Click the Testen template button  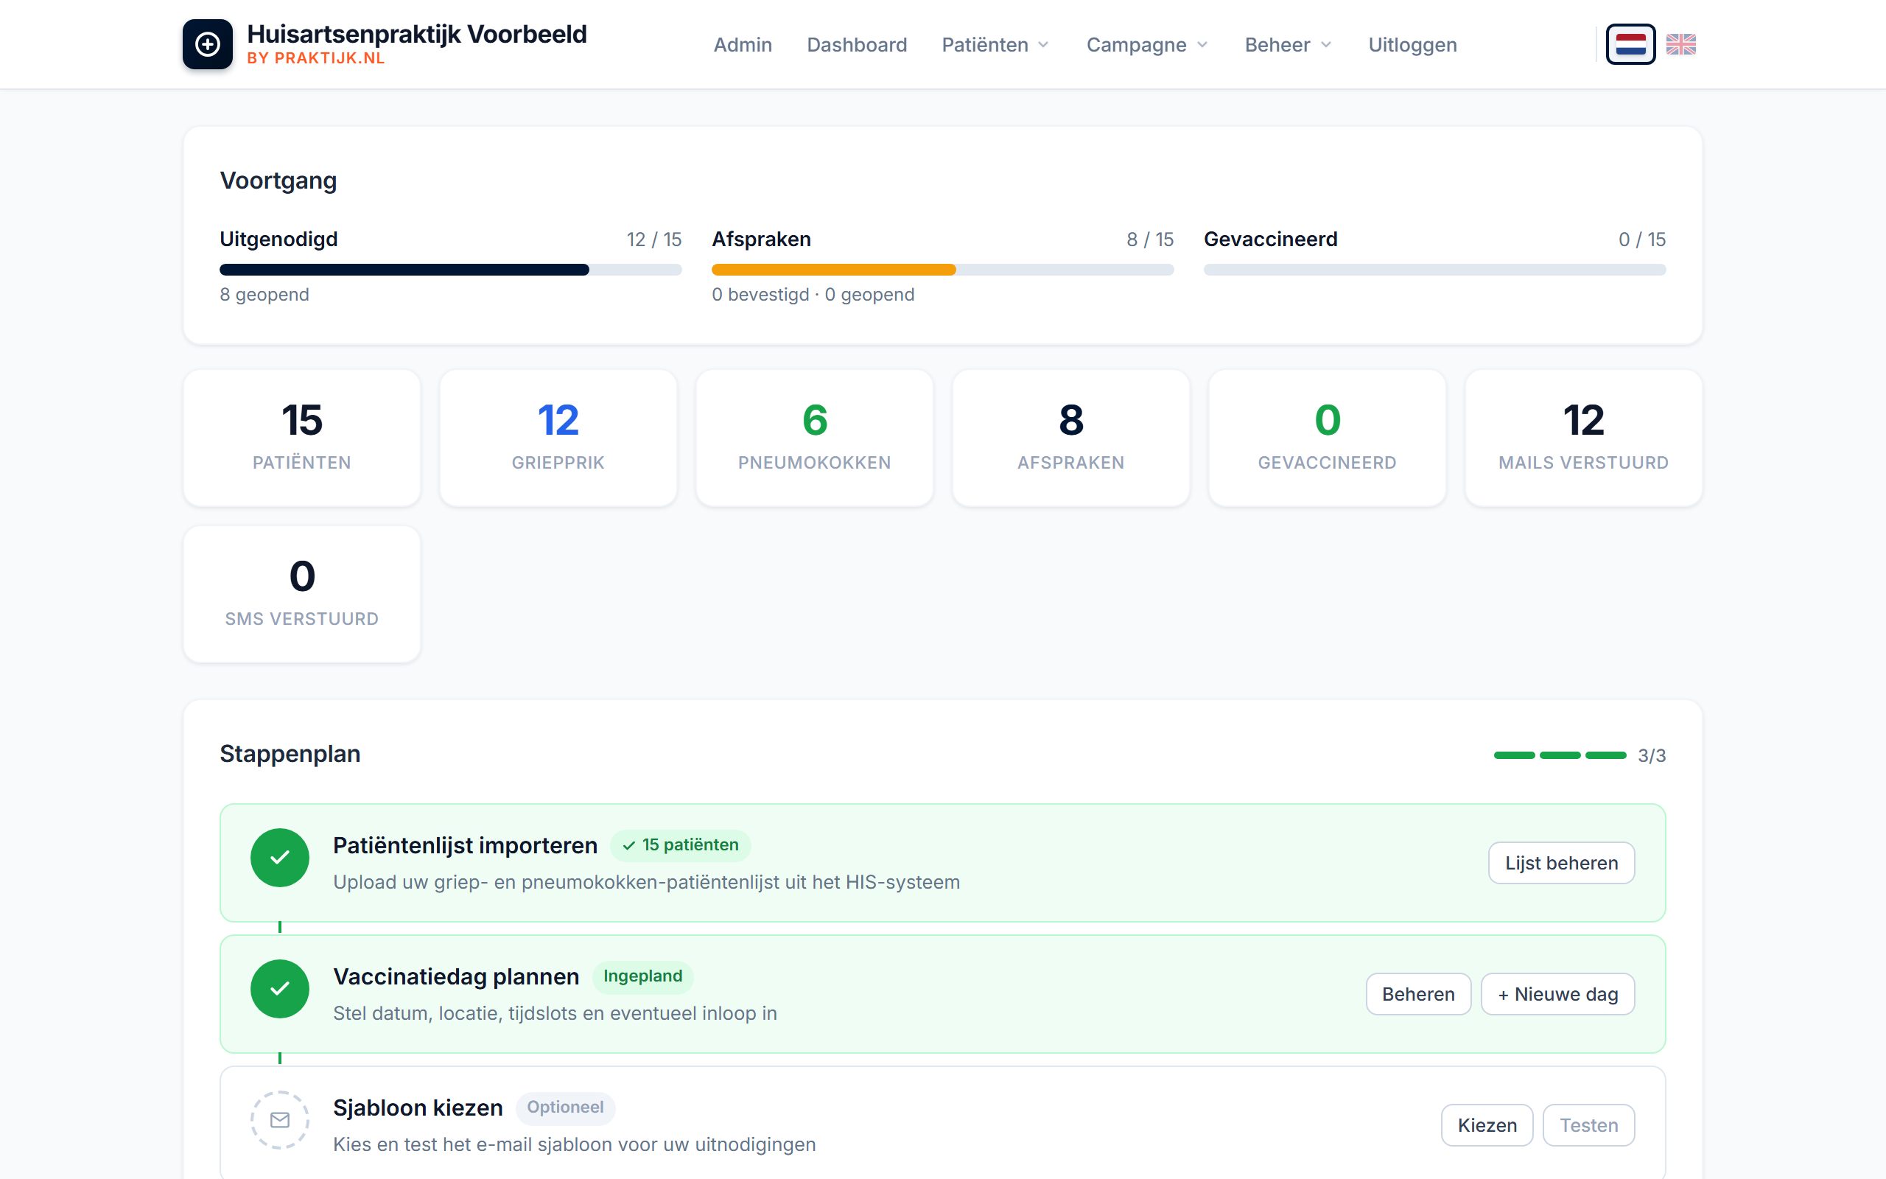(1588, 1125)
